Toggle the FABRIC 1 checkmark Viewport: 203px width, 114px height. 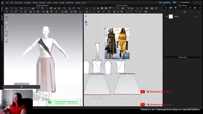pyautogui.click(x=167, y=16)
